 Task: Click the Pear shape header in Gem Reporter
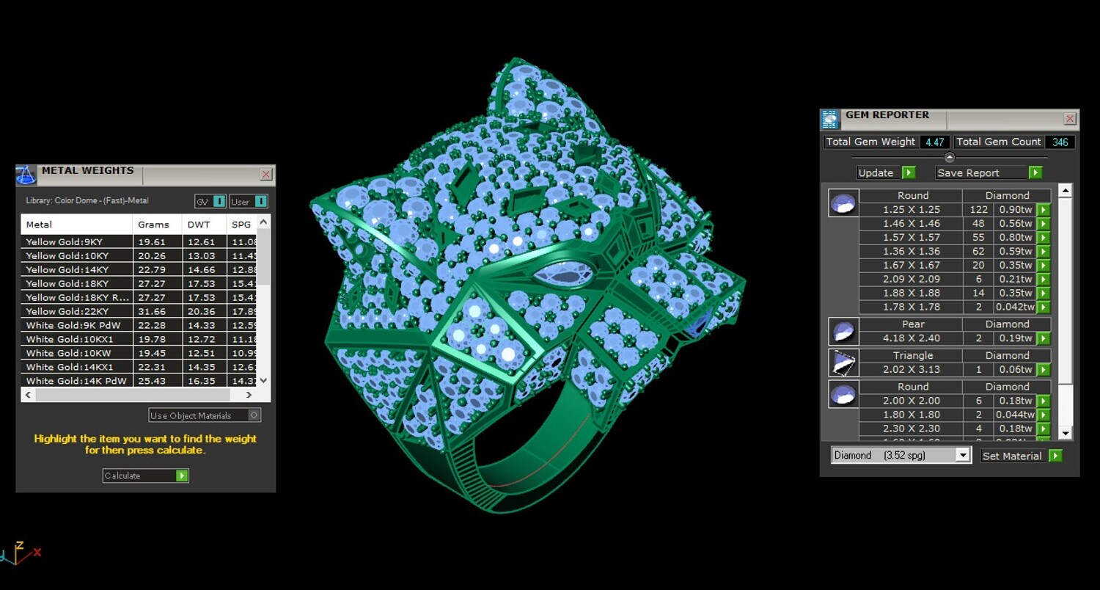913,324
